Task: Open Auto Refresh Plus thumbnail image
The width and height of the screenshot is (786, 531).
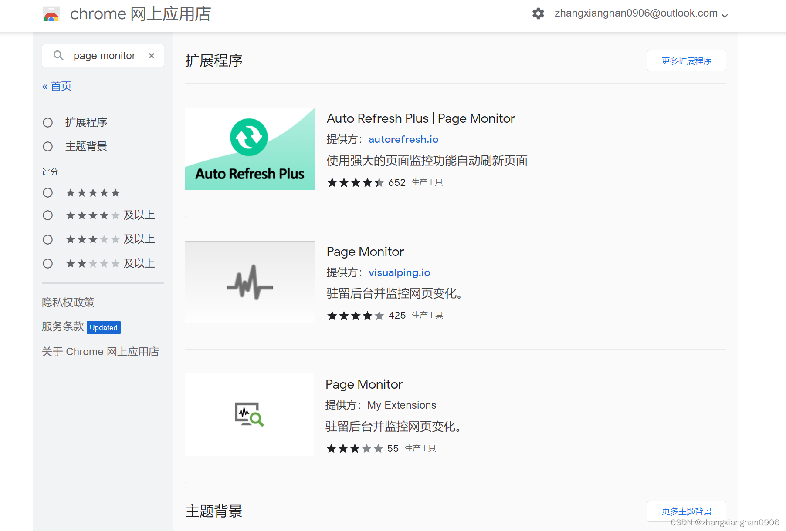Action: (250, 149)
